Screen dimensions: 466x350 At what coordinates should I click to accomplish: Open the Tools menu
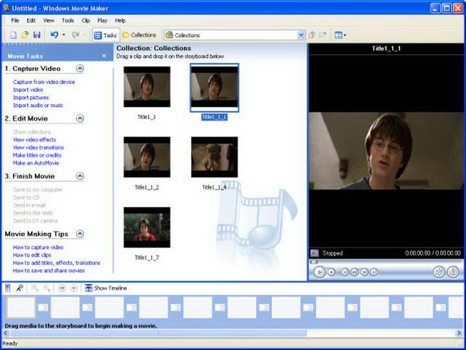[68, 21]
